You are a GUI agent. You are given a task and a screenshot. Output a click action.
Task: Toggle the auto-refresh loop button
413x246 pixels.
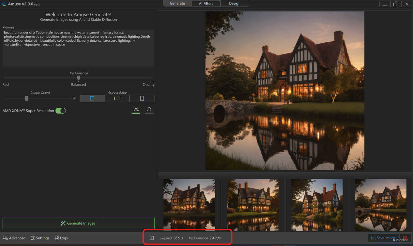pyautogui.click(x=149, y=110)
